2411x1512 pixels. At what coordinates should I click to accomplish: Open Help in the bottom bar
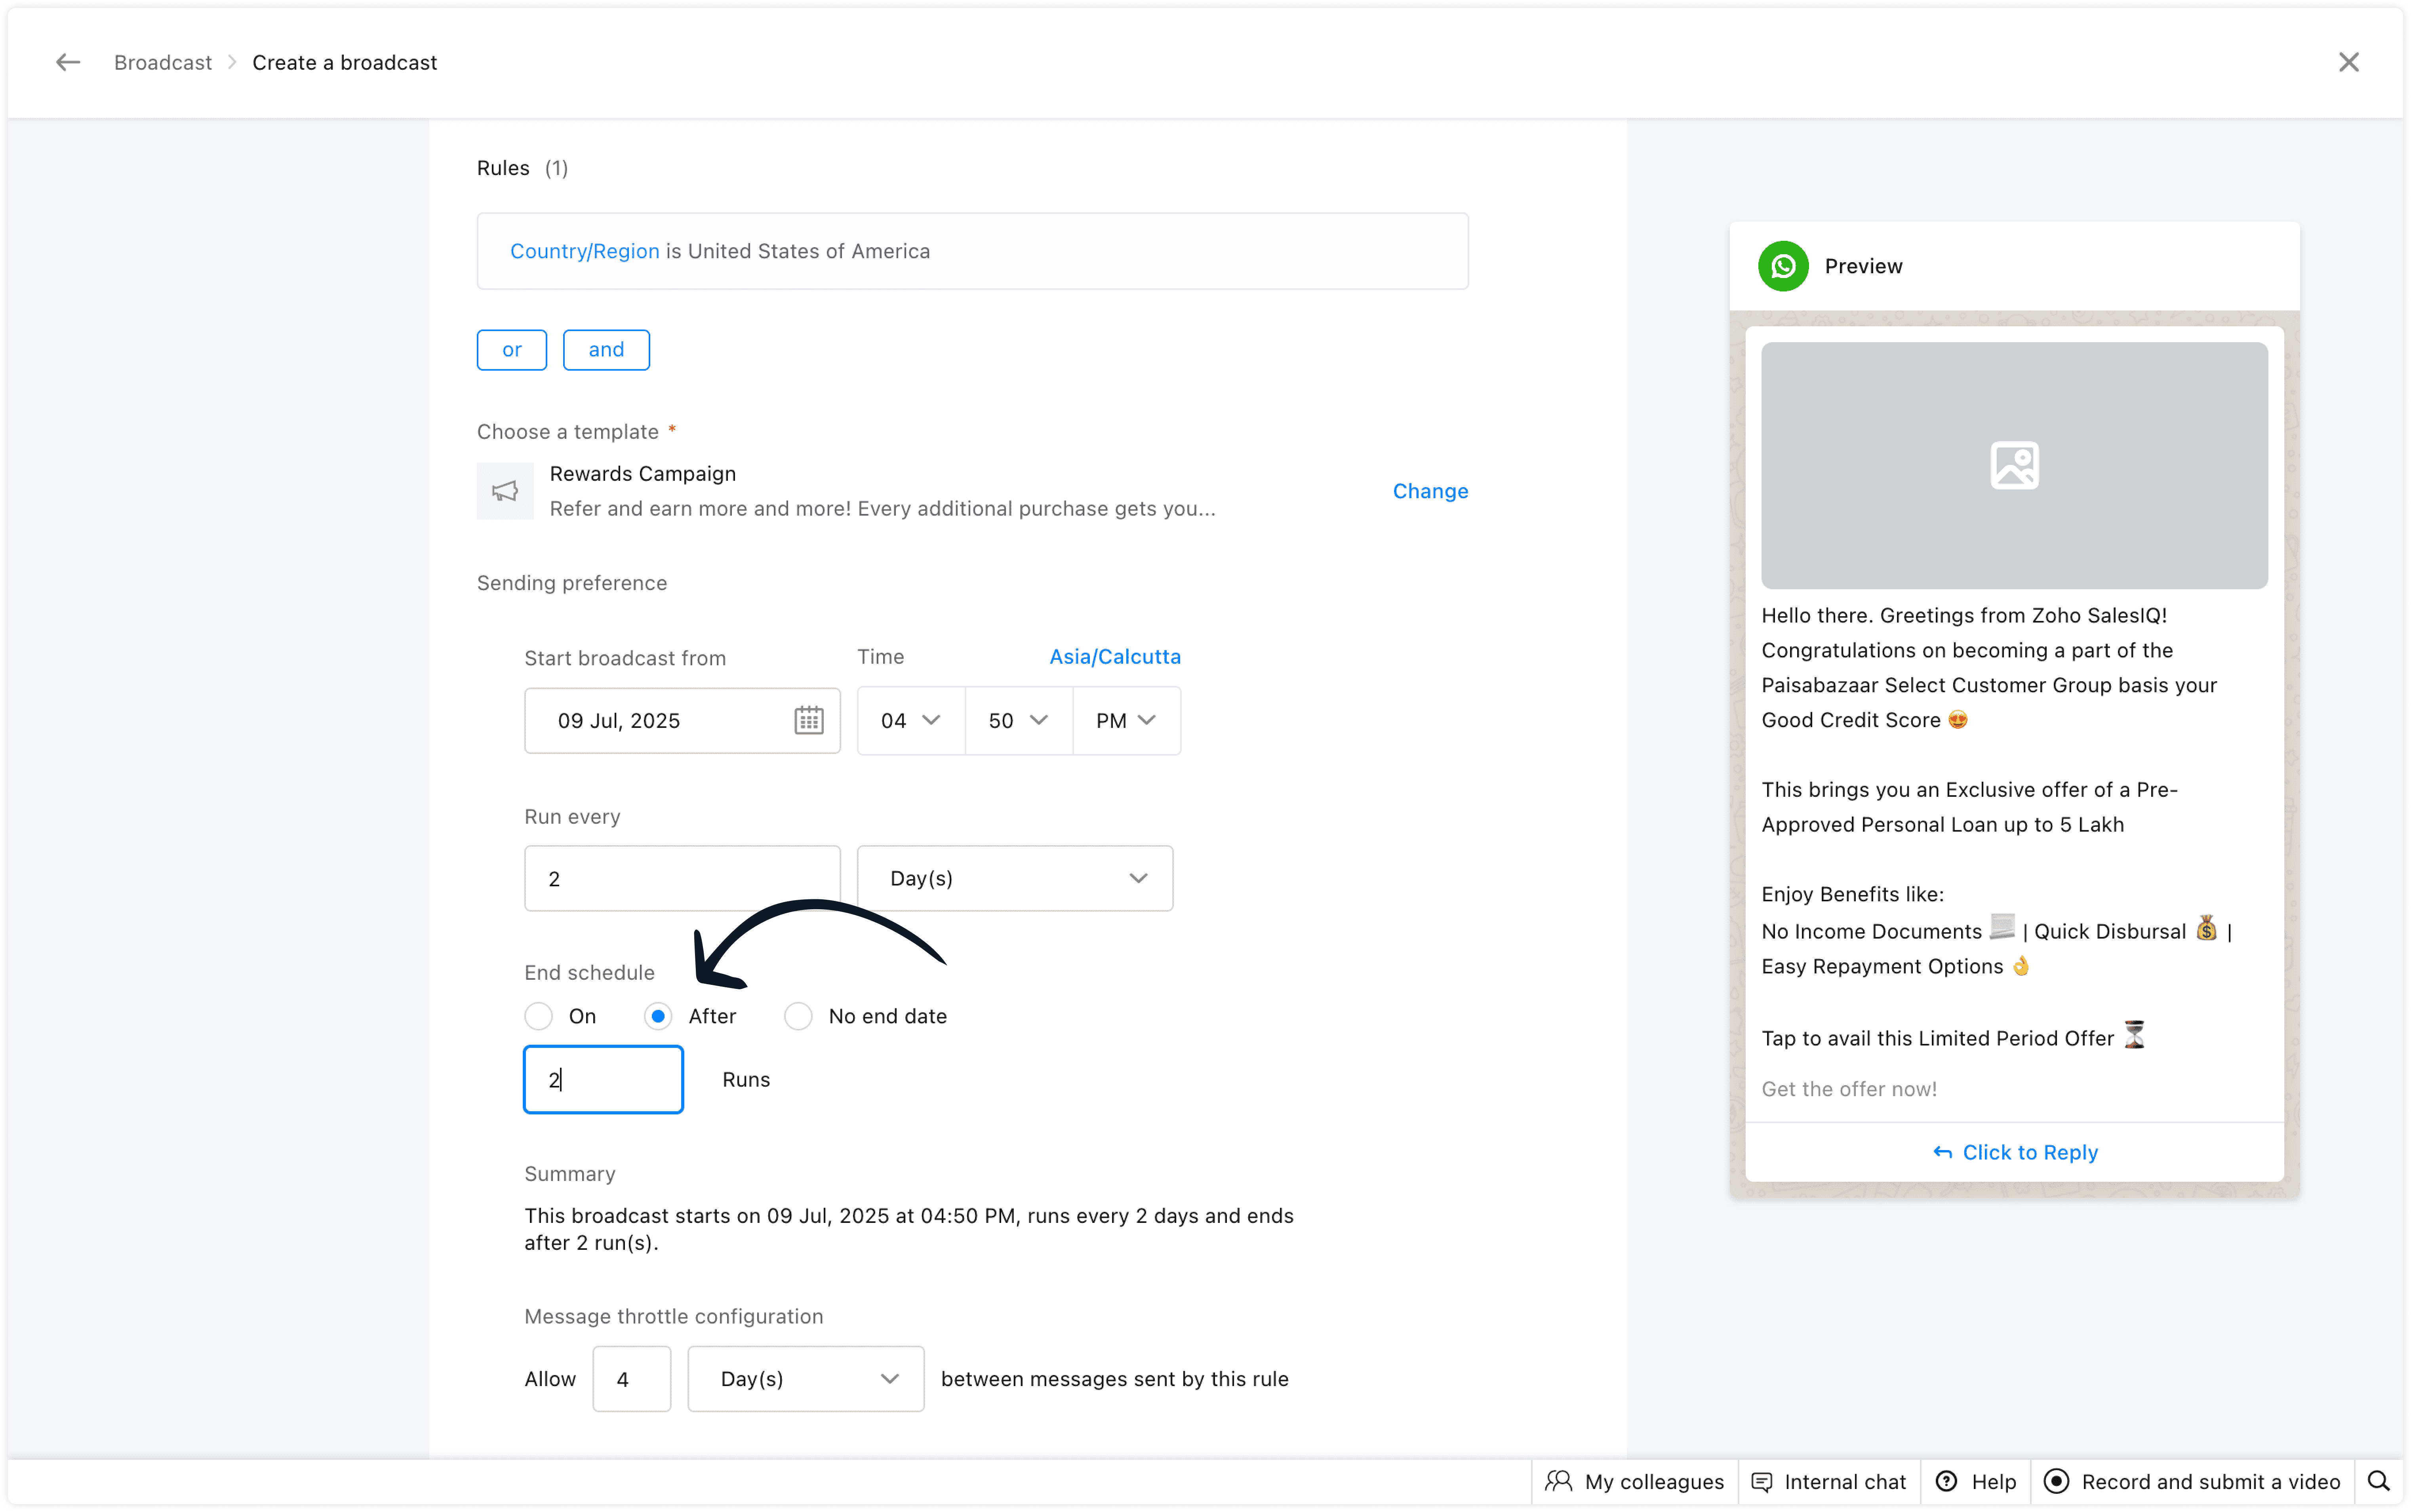click(1976, 1481)
